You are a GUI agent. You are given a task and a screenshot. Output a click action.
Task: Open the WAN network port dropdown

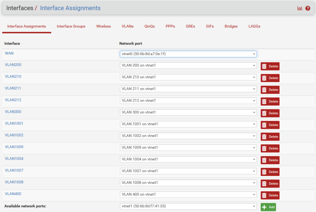[x=188, y=54]
